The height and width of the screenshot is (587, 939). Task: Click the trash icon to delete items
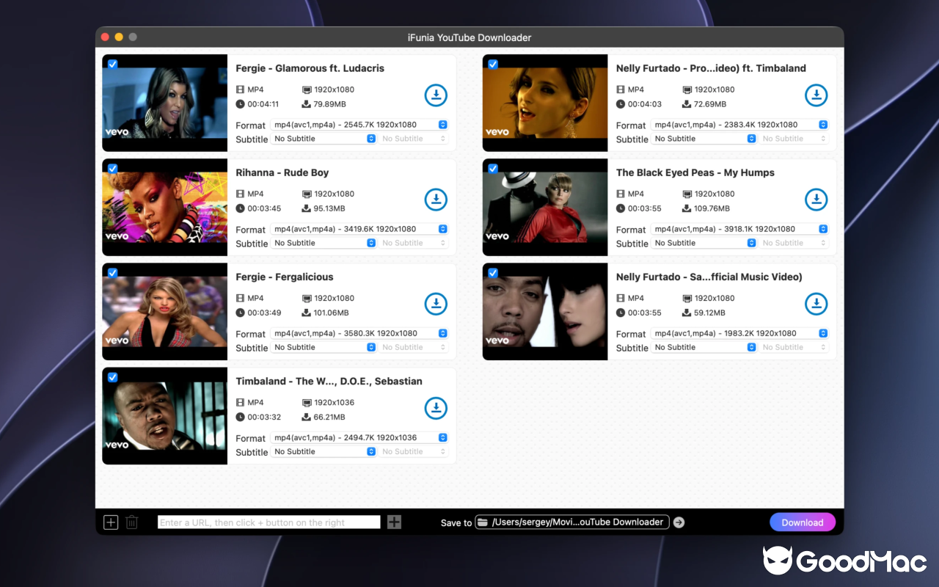coord(132,522)
